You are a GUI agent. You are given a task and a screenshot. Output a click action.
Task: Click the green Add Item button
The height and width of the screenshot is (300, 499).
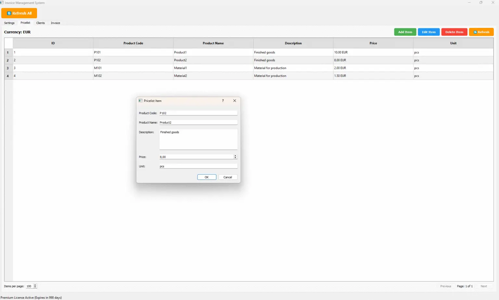405,32
